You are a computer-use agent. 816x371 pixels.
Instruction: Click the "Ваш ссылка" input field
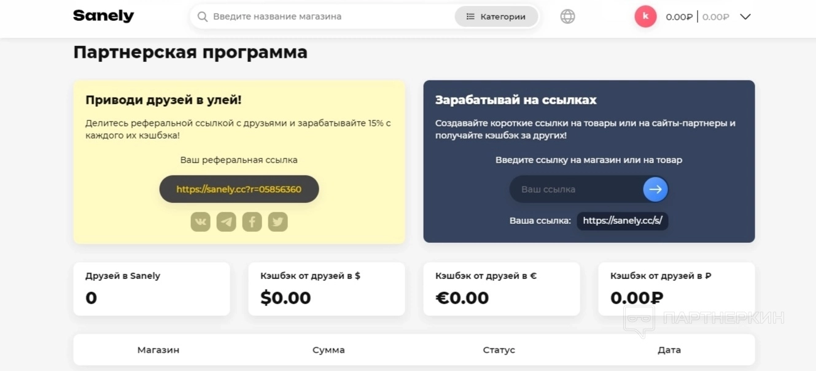click(577, 189)
